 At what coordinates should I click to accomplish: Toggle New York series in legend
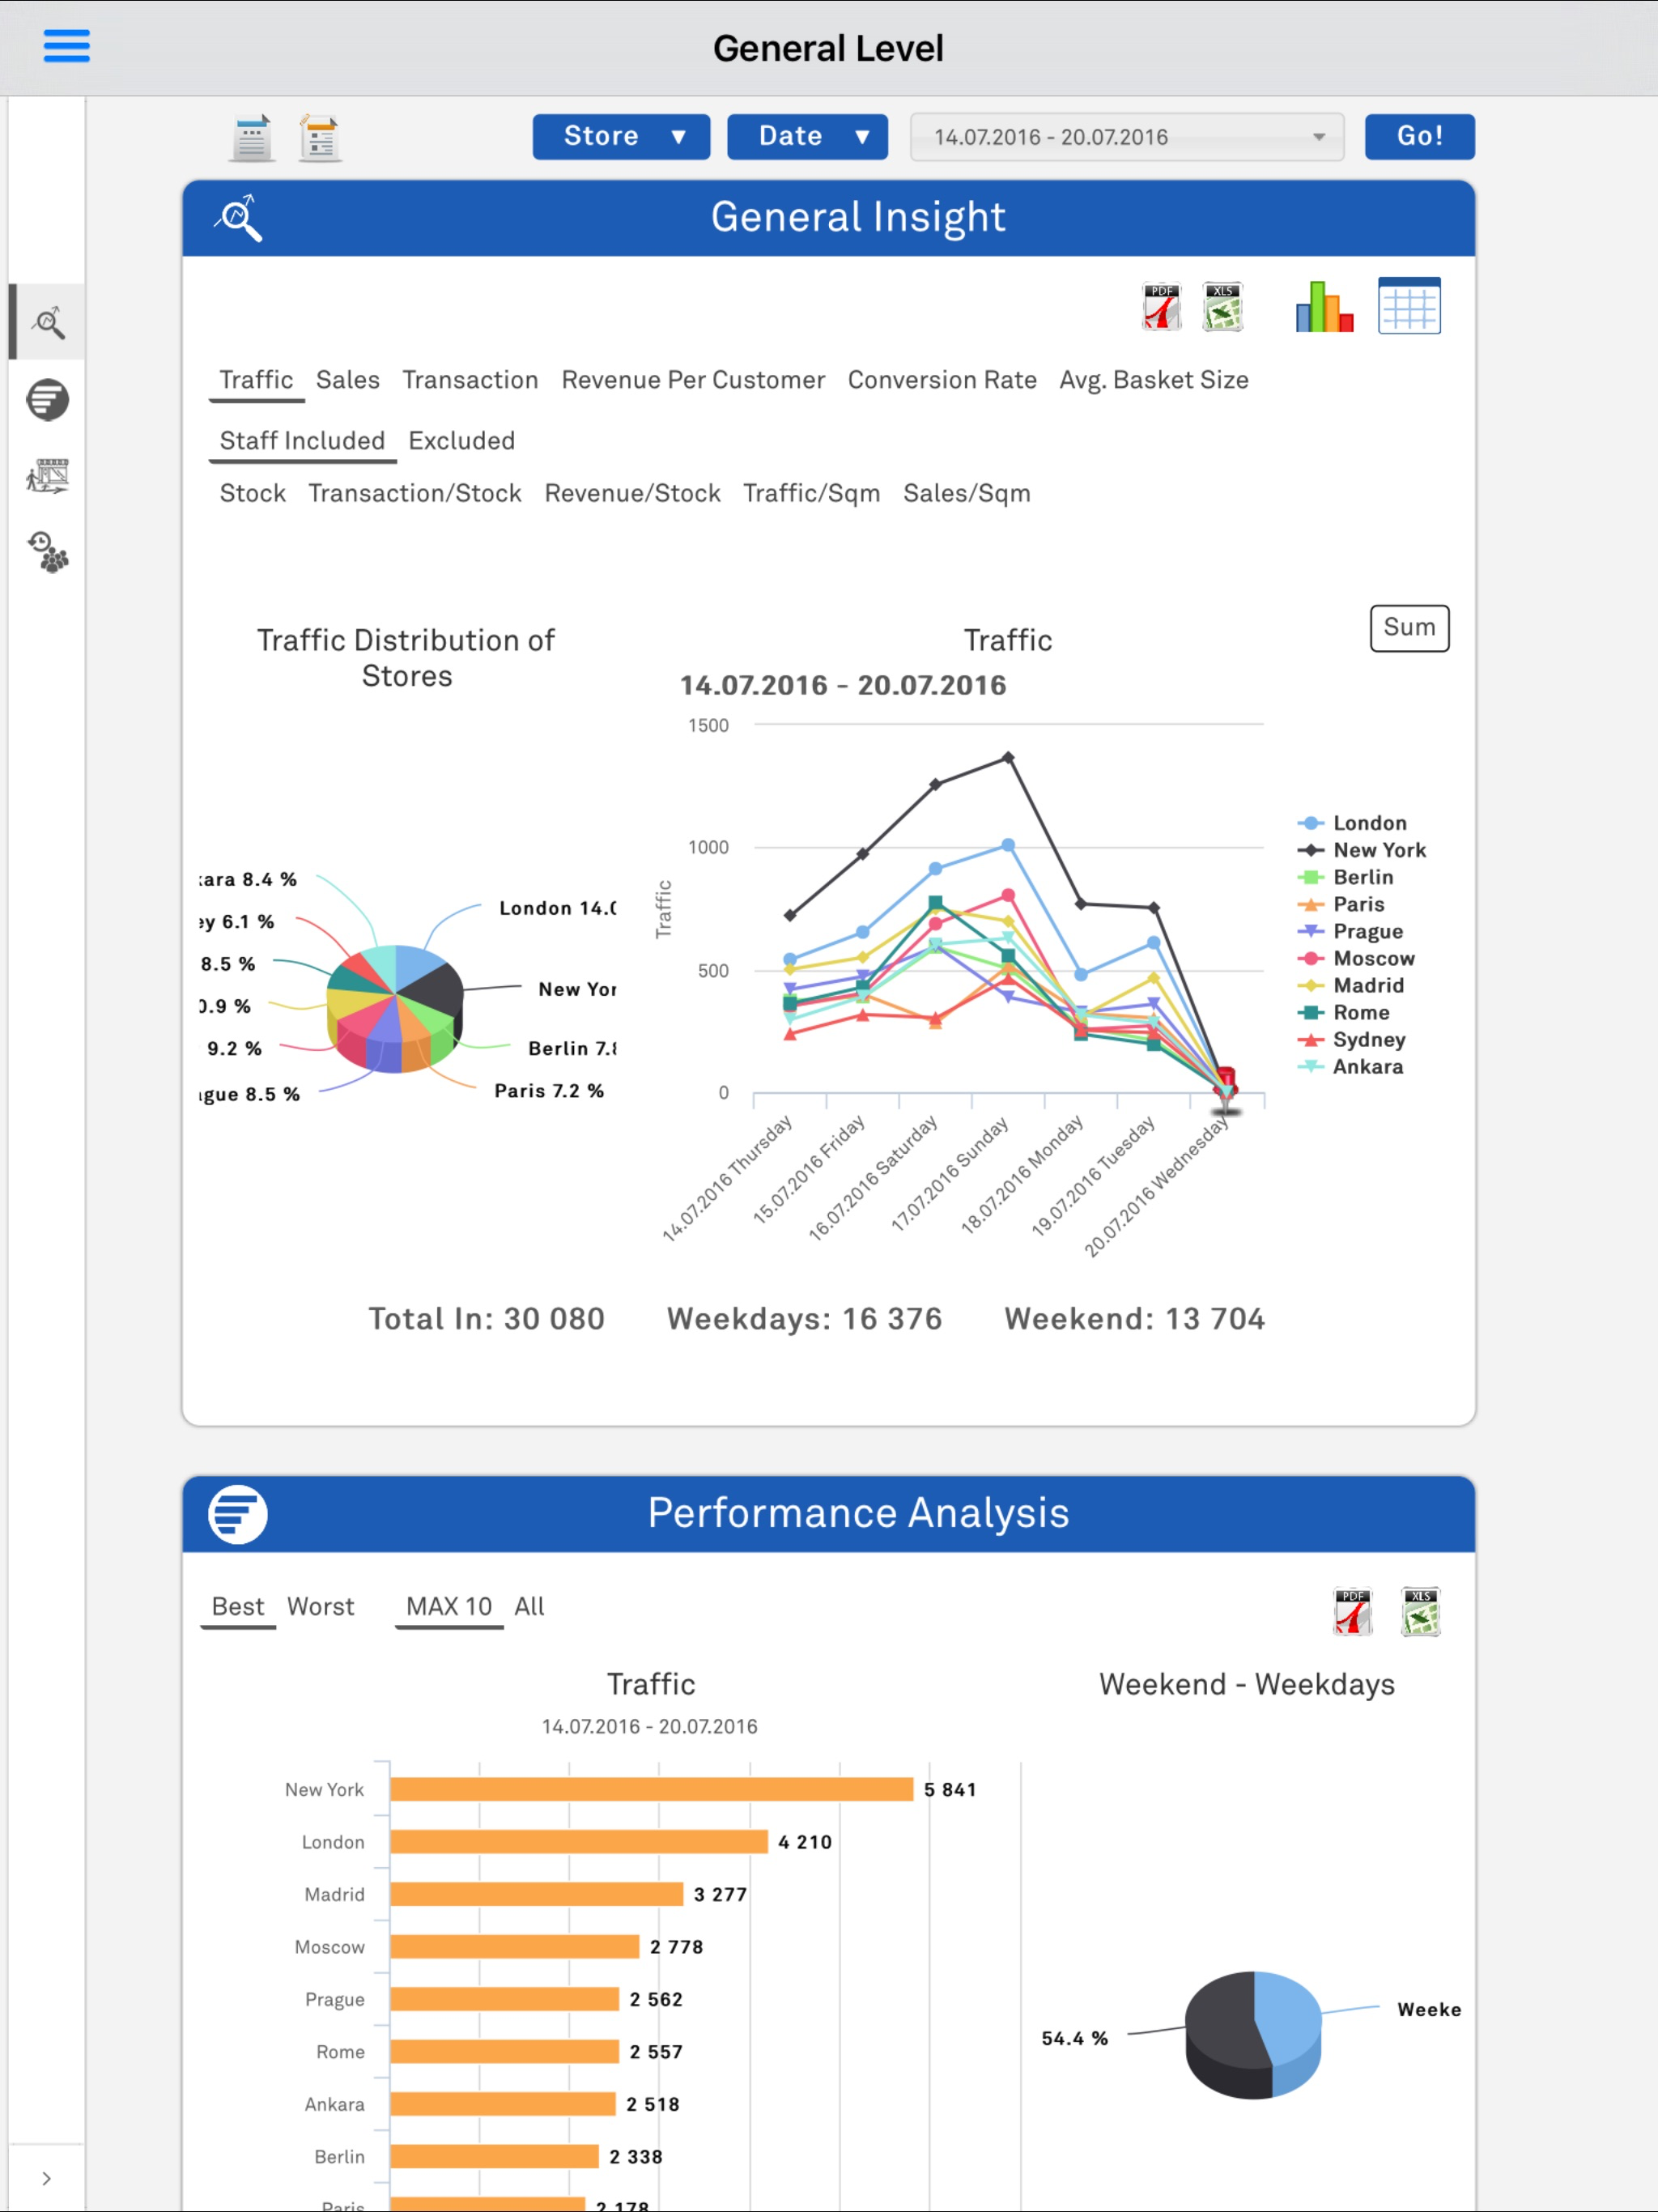(1362, 850)
